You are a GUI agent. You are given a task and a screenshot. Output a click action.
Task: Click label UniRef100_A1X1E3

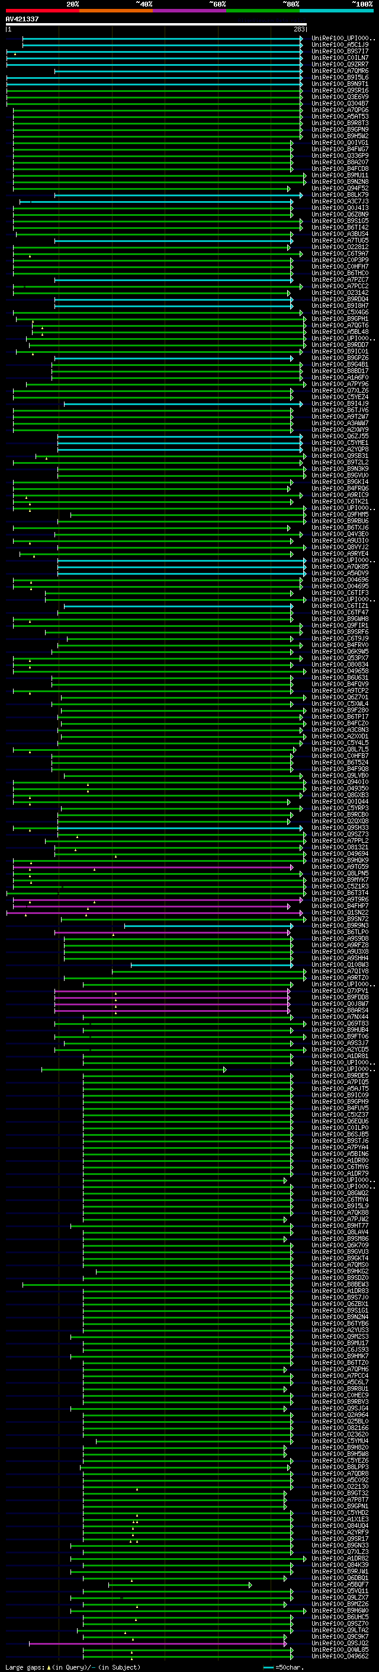click(x=340, y=1520)
